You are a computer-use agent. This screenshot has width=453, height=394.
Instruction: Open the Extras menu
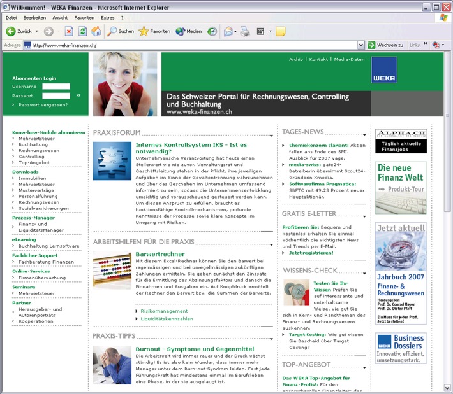coord(108,18)
